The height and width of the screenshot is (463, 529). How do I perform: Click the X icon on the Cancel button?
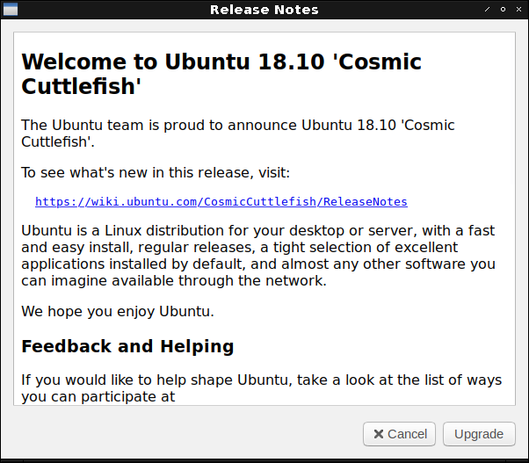pos(378,434)
